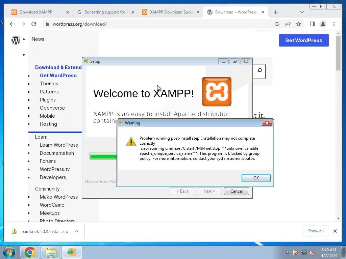Screen dimensions: 346x259
Task: Open the Documentation link
Action: tap(57, 153)
